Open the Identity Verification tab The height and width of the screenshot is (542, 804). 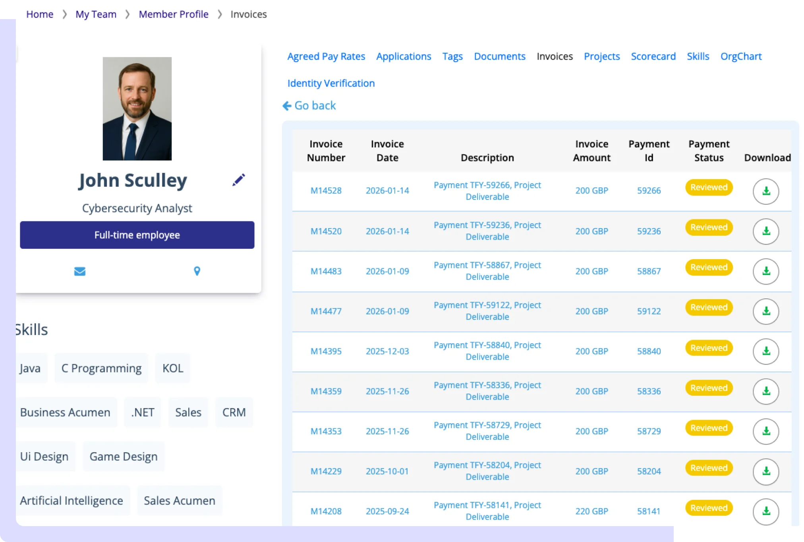tap(330, 83)
